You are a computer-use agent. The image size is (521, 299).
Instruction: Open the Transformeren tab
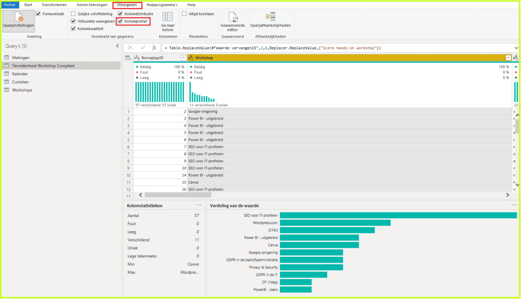[x=54, y=5]
